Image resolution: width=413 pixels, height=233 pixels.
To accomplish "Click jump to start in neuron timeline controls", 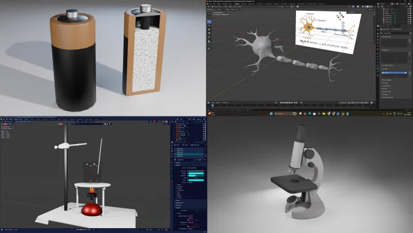I will click(x=281, y=103).
